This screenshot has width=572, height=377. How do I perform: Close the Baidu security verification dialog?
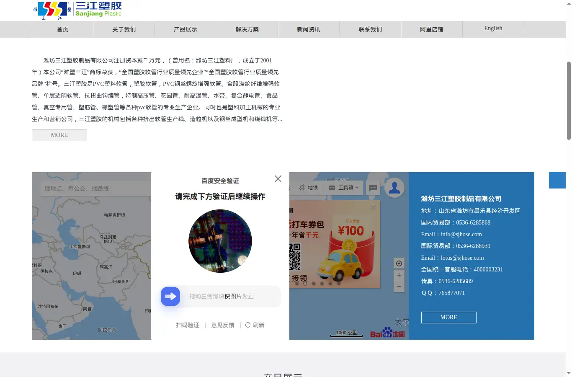[x=278, y=179]
